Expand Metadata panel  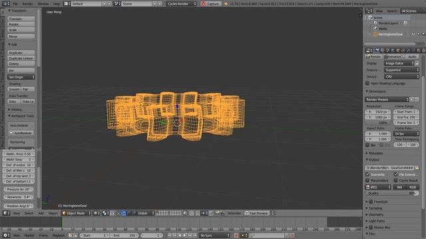(374, 153)
